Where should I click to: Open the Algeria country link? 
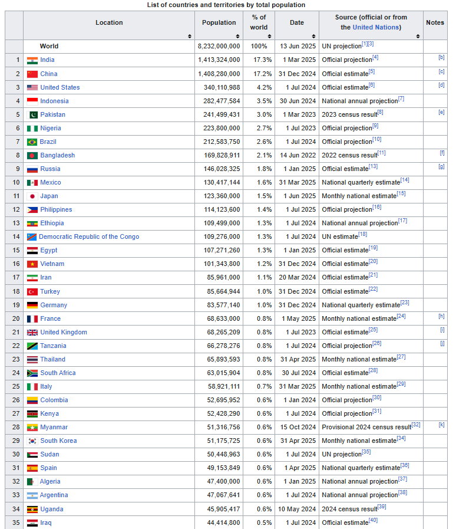tap(50, 481)
